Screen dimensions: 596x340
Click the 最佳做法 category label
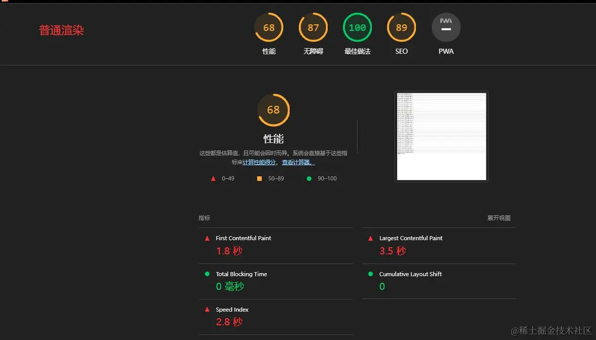point(357,51)
